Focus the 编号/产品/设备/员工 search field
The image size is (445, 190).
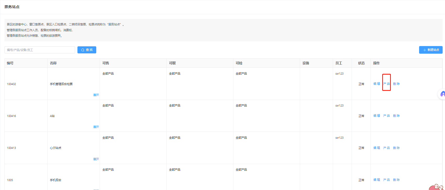(x=40, y=50)
